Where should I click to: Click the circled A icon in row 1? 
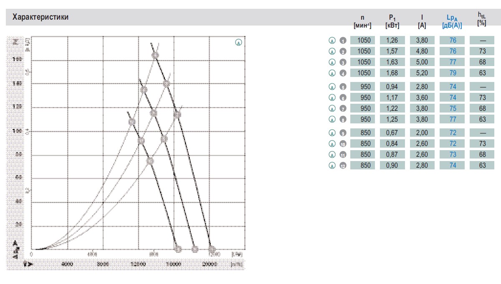332,41
